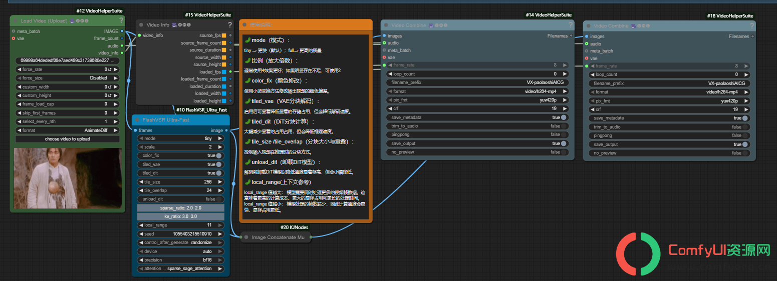Open the mode dropdown set to tiny
Screen dimensions: 777x281
click(x=180, y=138)
